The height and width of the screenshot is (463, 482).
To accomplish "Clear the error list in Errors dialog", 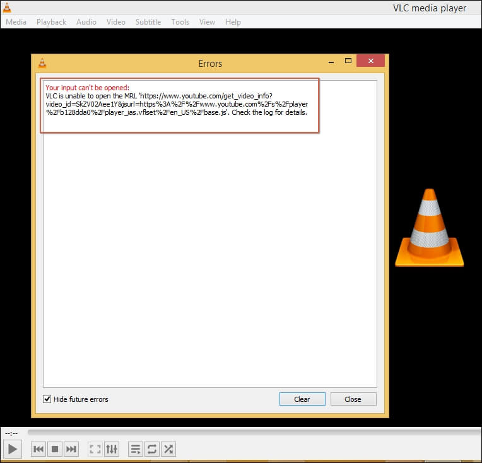I will 302,399.
